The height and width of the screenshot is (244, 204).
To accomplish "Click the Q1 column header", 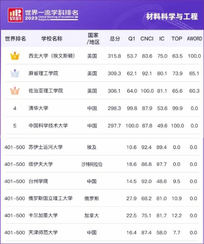I will (x=131, y=39).
